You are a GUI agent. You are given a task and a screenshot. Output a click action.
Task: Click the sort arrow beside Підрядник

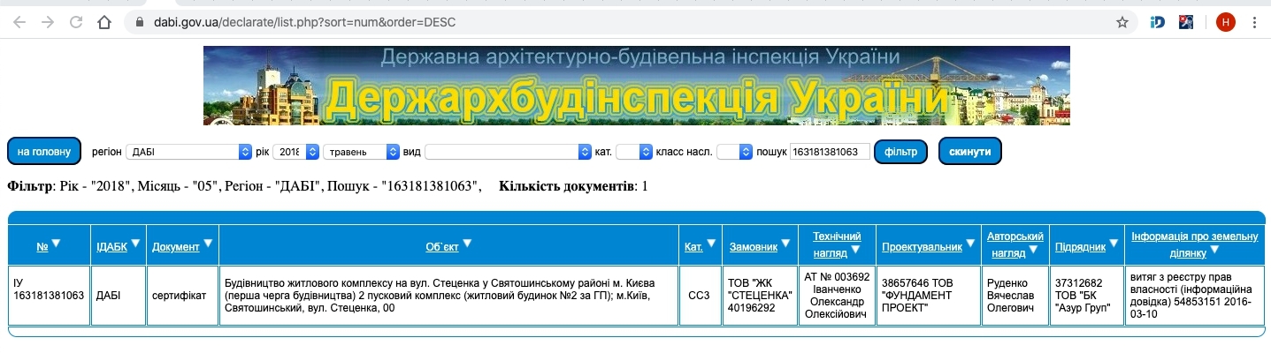pos(1113,244)
